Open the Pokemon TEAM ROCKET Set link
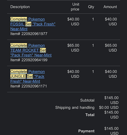 pos(31,50)
